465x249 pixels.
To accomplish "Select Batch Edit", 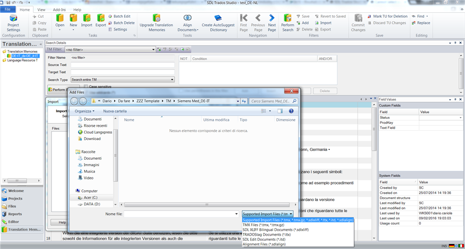I will 119,16.
